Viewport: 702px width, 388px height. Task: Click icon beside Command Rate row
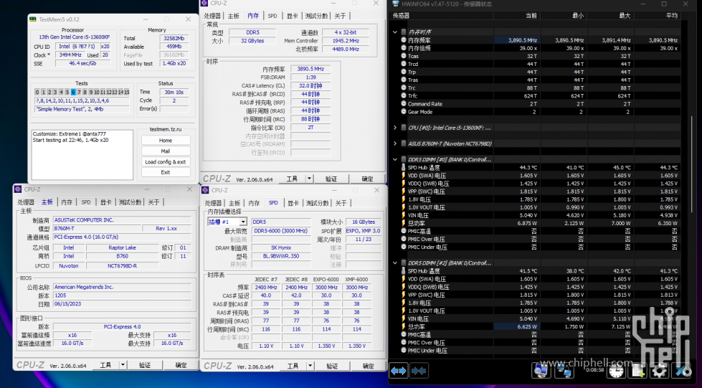(x=404, y=103)
